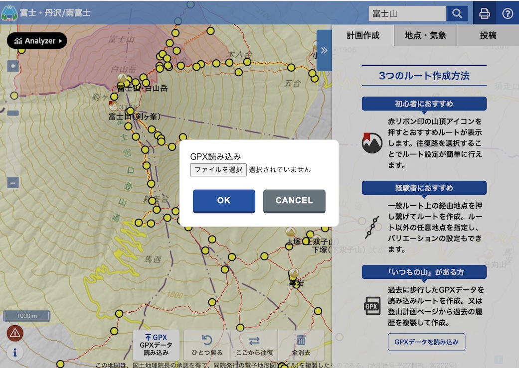
Task: Click ここから往復 round trip button
Action: (254, 345)
